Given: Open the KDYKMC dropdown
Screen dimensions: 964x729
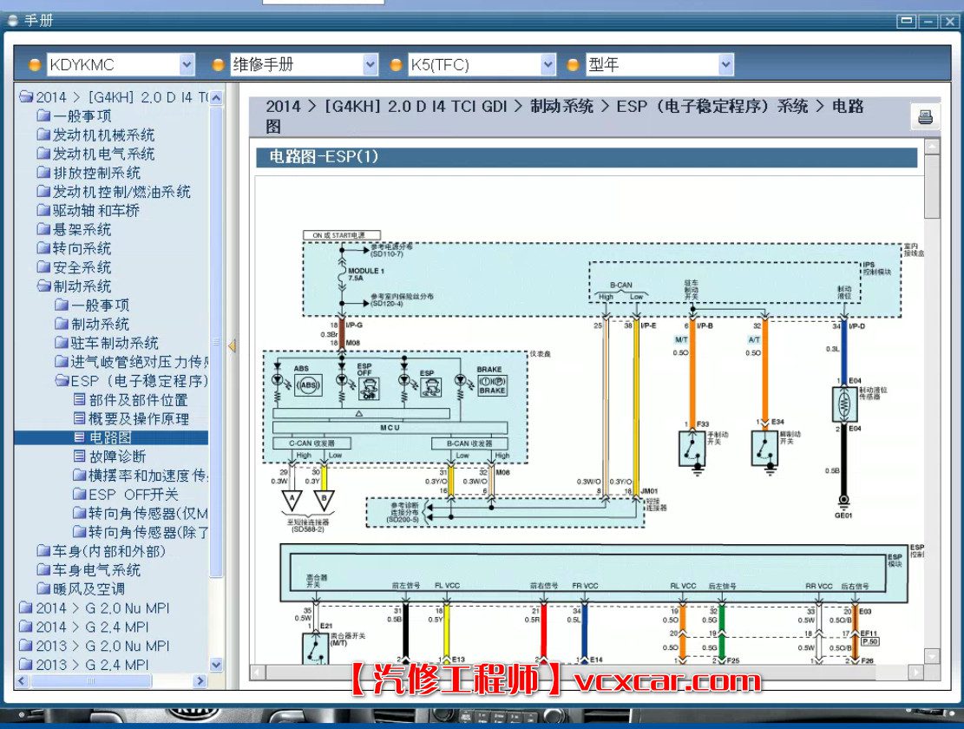Looking at the screenshot, I should coord(187,65).
